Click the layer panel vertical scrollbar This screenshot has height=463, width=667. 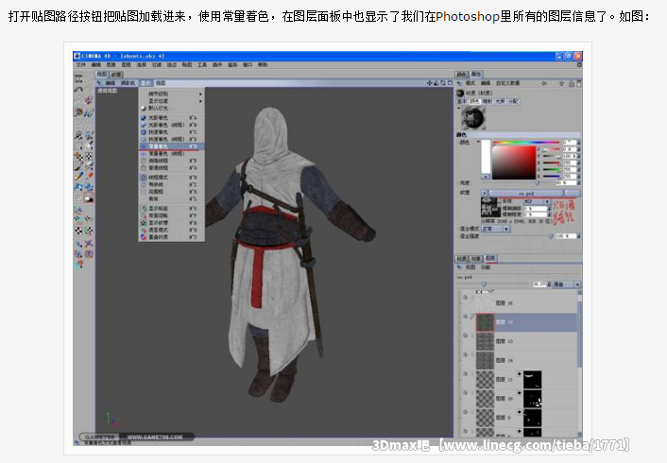pos(579,334)
